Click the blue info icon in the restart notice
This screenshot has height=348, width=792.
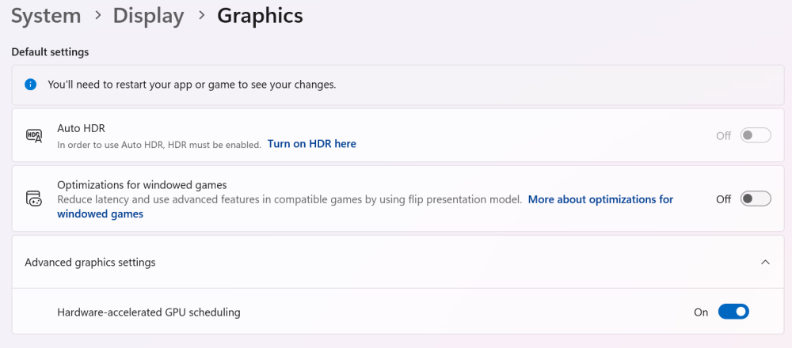(30, 85)
